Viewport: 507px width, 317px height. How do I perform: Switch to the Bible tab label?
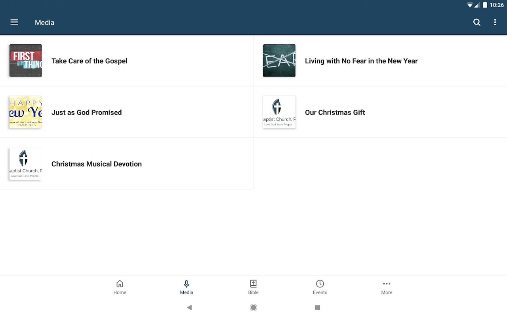[253, 292]
